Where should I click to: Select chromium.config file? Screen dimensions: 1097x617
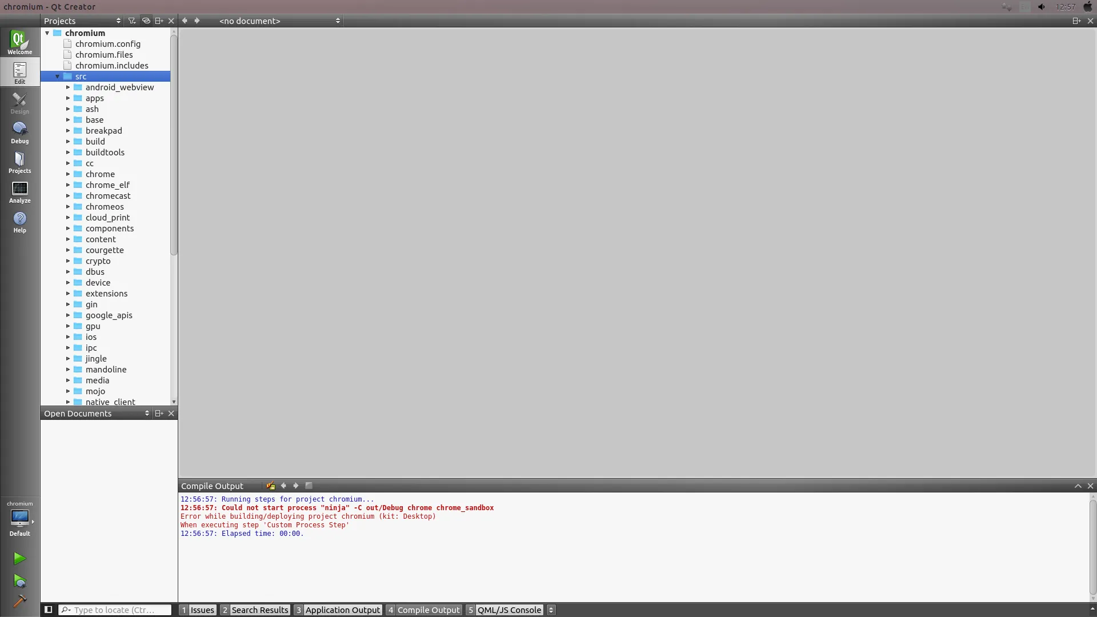click(107, 44)
